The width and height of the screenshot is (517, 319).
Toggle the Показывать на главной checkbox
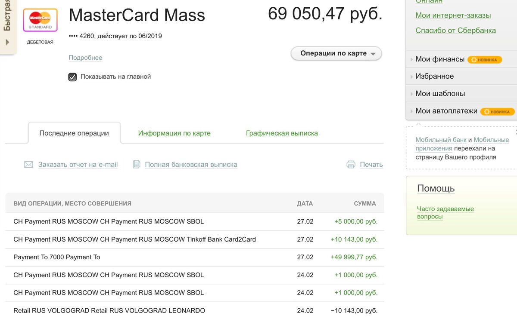pos(72,77)
